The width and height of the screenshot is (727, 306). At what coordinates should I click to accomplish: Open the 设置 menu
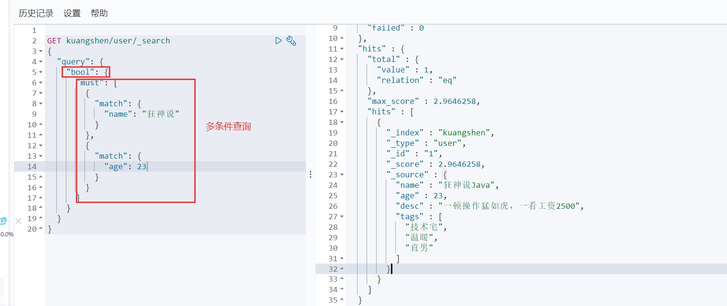tap(72, 13)
